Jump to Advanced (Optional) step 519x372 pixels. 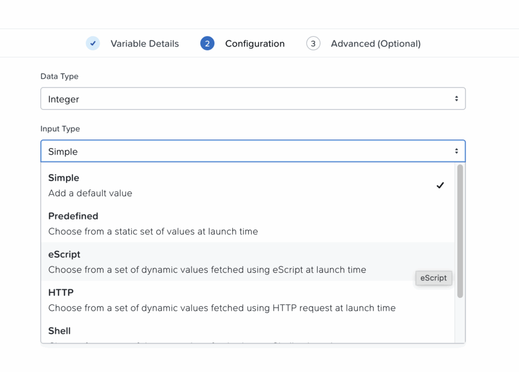376,44
